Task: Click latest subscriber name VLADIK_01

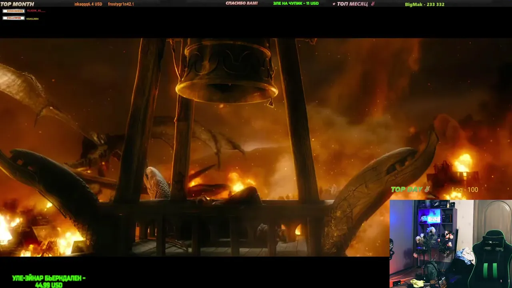Action: [x=36, y=11]
